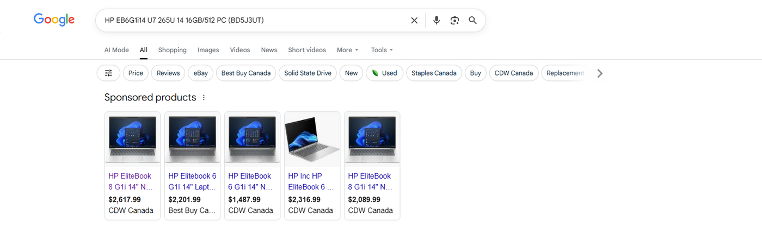The height and width of the screenshot is (252, 762).
Task: Expand the Tools dropdown
Action: 382,50
